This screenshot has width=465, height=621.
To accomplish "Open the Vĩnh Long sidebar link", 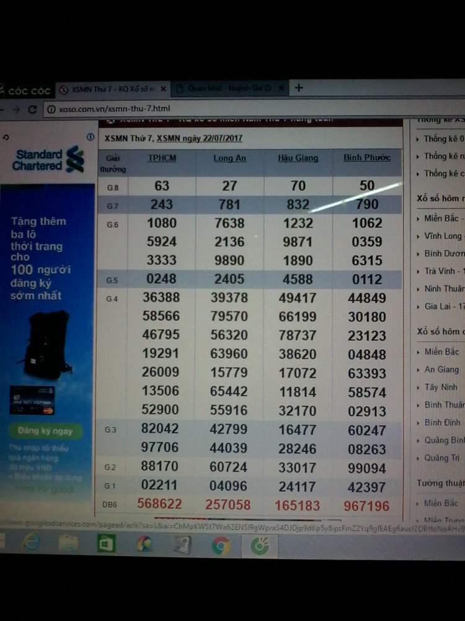I will click(443, 237).
